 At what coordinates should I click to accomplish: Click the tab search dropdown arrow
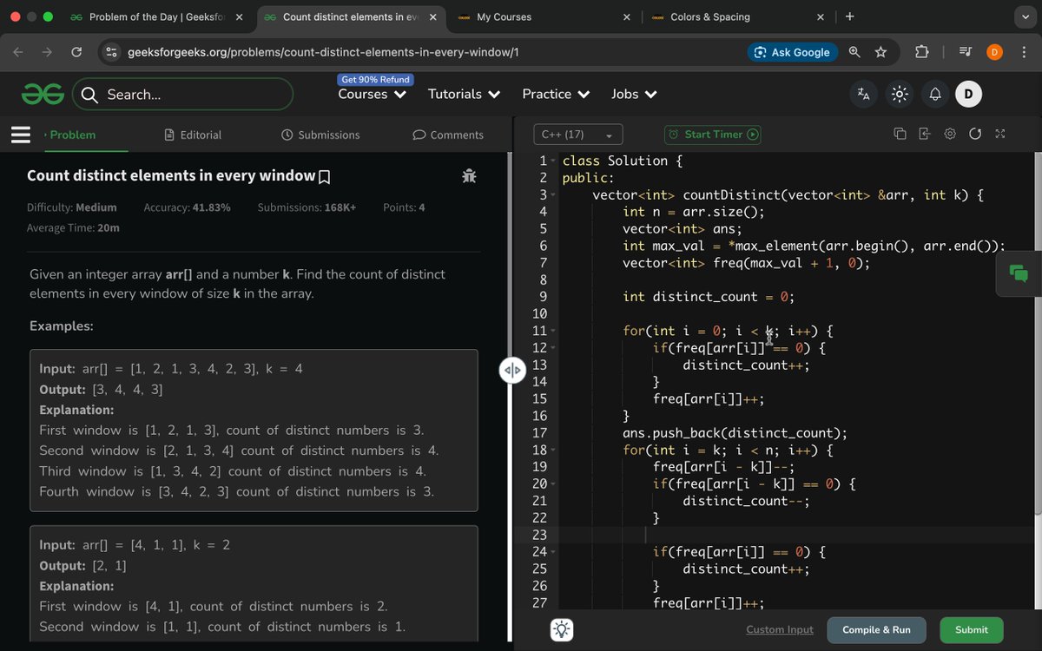[x=1025, y=16]
